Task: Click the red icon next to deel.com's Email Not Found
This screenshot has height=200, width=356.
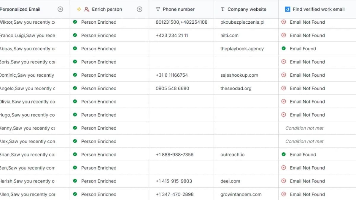Action: pos(284,181)
